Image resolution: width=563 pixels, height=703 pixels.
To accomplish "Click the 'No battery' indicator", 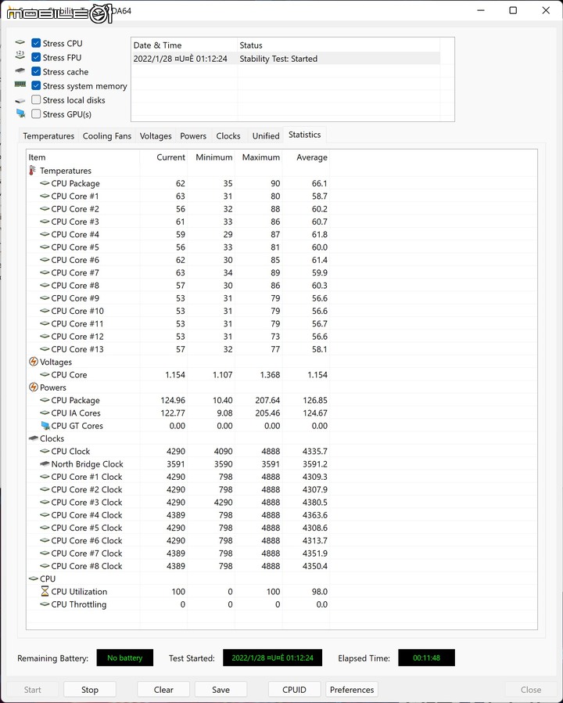I will pyautogui.click(x=125, y=658).
